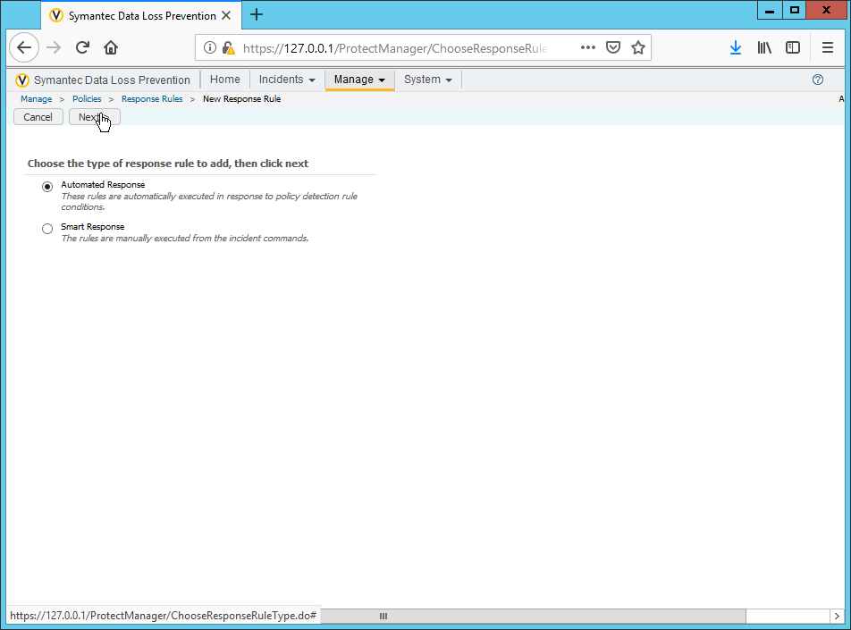Click the Automated Response label text
This screenshot has width=851, height=630.
pos(103,184)
